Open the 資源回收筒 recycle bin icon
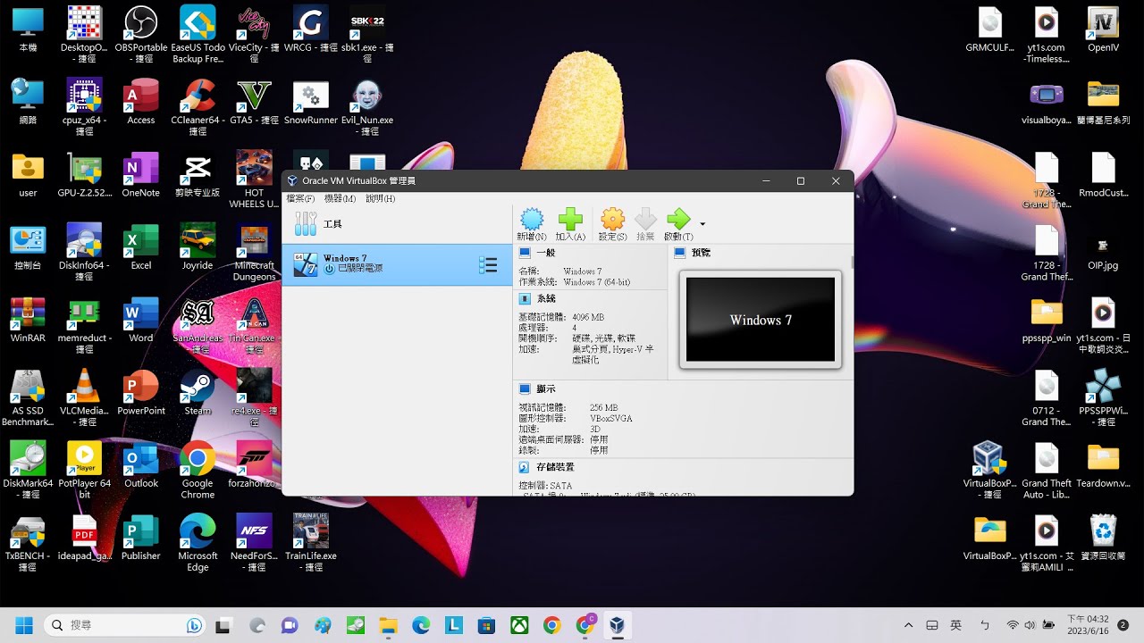Screen dimensions: 1144x643 pos(1103,538)
